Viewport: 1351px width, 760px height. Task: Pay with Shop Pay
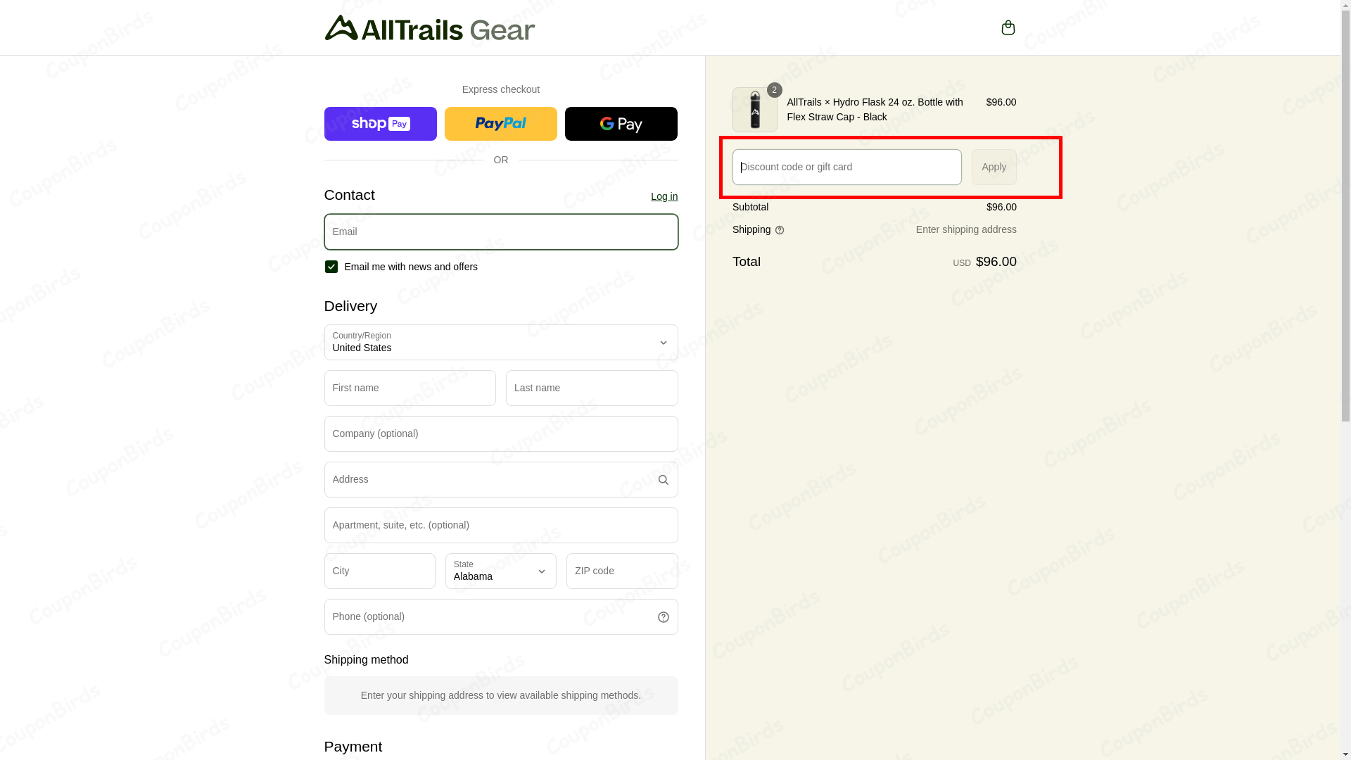pos(380,123)
